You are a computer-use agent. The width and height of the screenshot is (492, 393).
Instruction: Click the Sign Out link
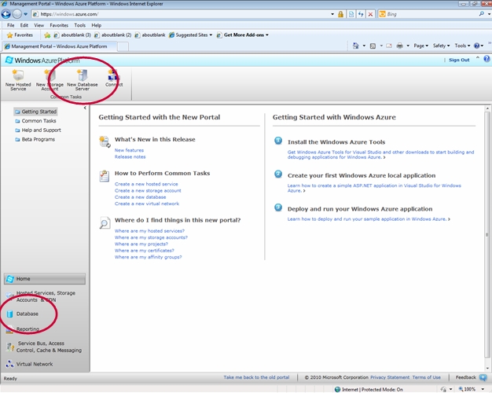coord(459,60)
